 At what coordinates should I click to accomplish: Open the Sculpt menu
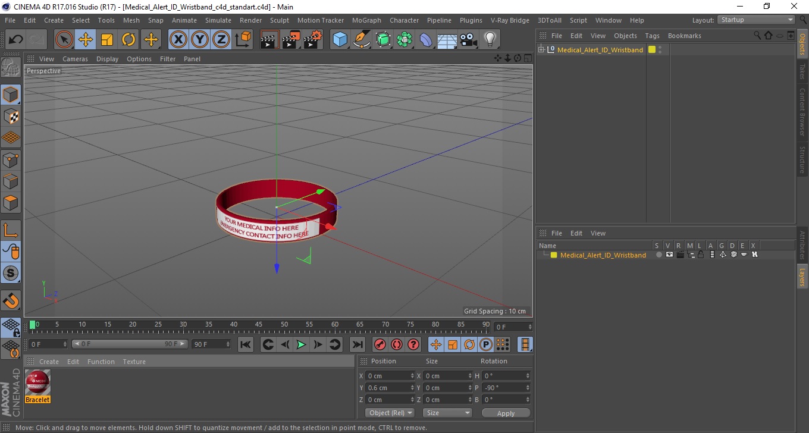pos(280,20)
